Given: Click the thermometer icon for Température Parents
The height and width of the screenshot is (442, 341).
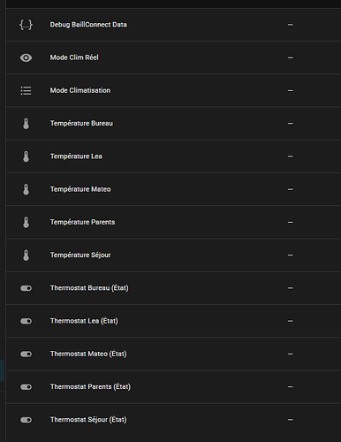Looking at the screenshot, I should pyautogui.click(x=27, y=223).
